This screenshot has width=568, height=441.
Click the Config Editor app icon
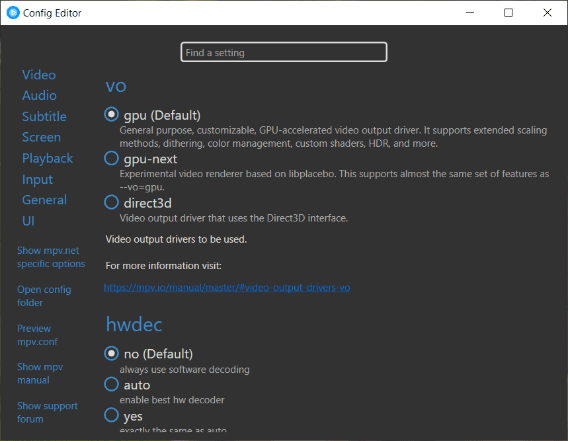click(13, 13)
